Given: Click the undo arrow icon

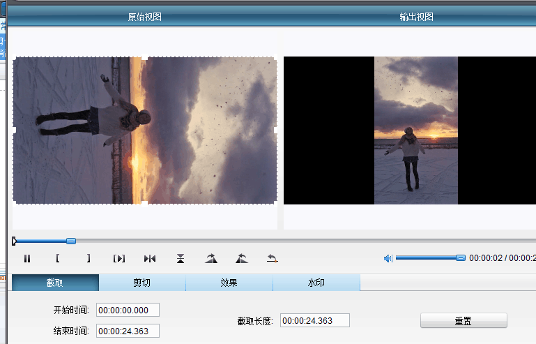Looking at the screenshot, I should [x=273, y=258].
